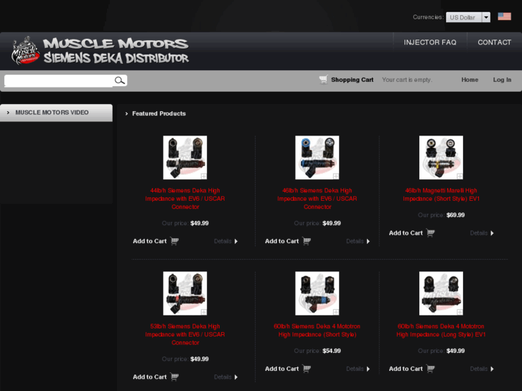522x391 pixels.
Task: Click 'Your cart is empty.' status text
Action: click(x=407, y=80)
